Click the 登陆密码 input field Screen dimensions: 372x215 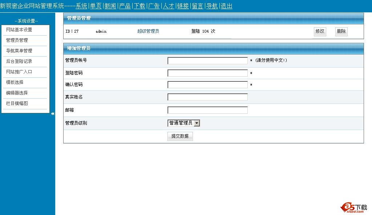[207, 73]
